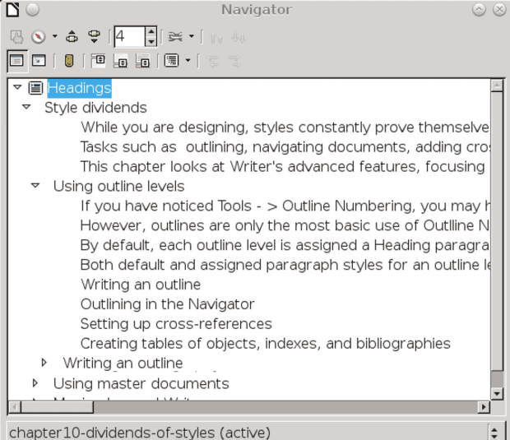Click the Drag Mode icon

[175, 36]
